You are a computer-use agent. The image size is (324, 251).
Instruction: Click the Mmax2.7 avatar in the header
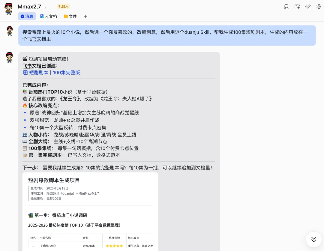point(9,7)
